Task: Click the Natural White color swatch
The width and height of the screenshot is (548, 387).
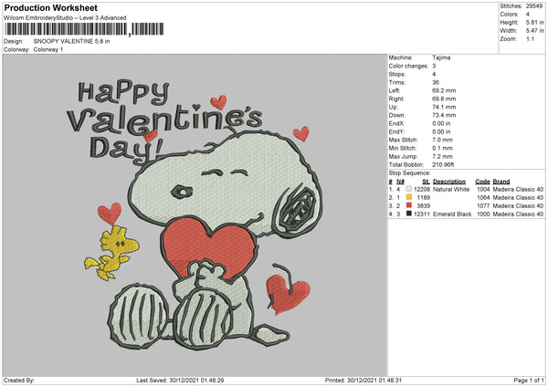Action: pos(409,189)
